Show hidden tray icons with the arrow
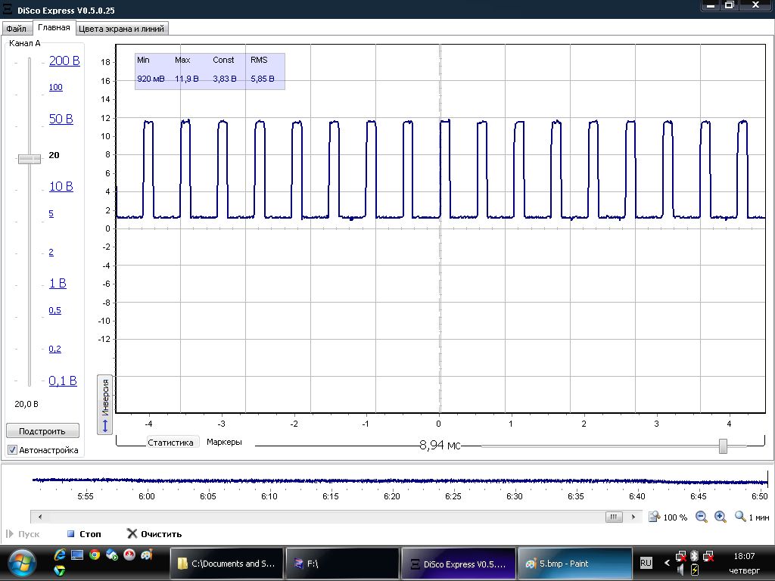The image size is (775, 581). pos(667,563)
